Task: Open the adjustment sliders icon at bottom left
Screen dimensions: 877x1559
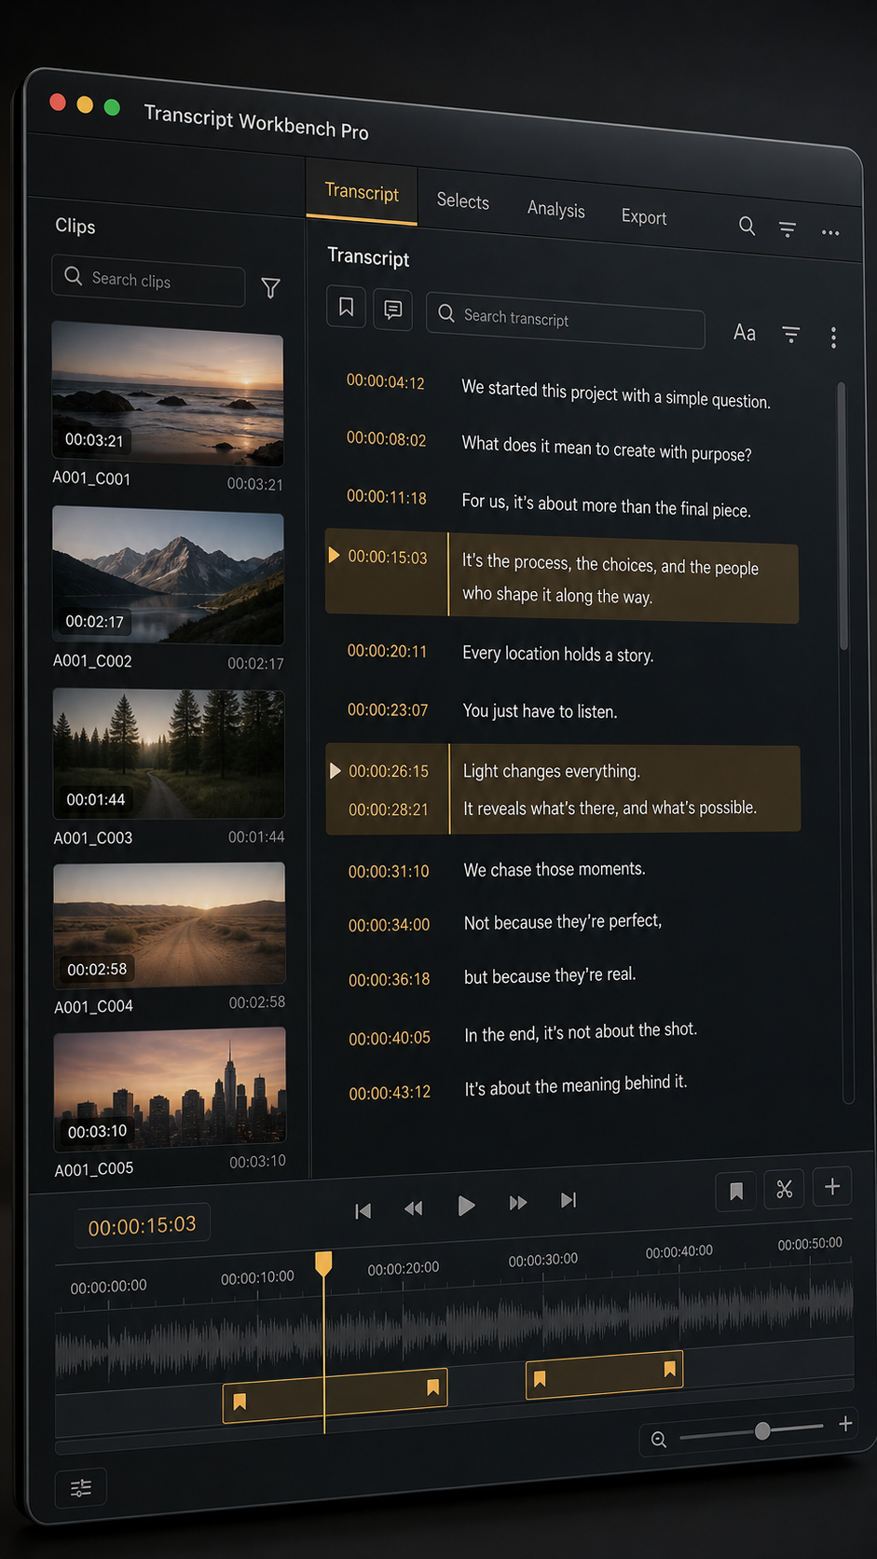Action: click(81, 1487)
